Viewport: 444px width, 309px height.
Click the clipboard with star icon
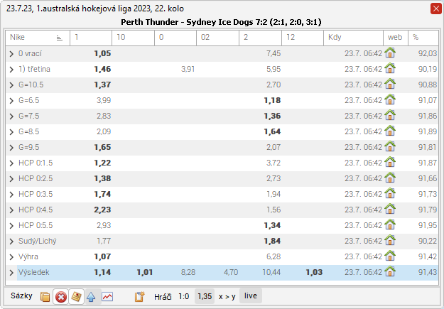(x=139, y=296)
